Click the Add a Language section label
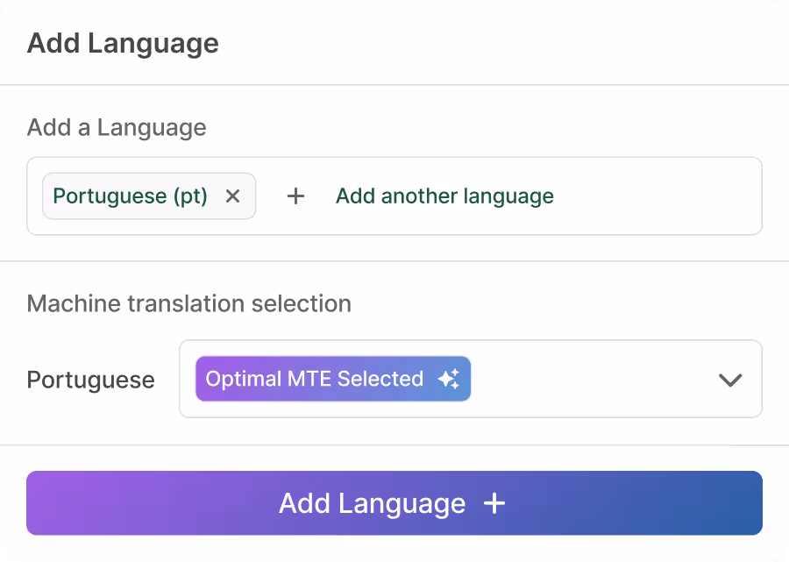This screenshot has height=562, width=789. [x=117, y=127]
